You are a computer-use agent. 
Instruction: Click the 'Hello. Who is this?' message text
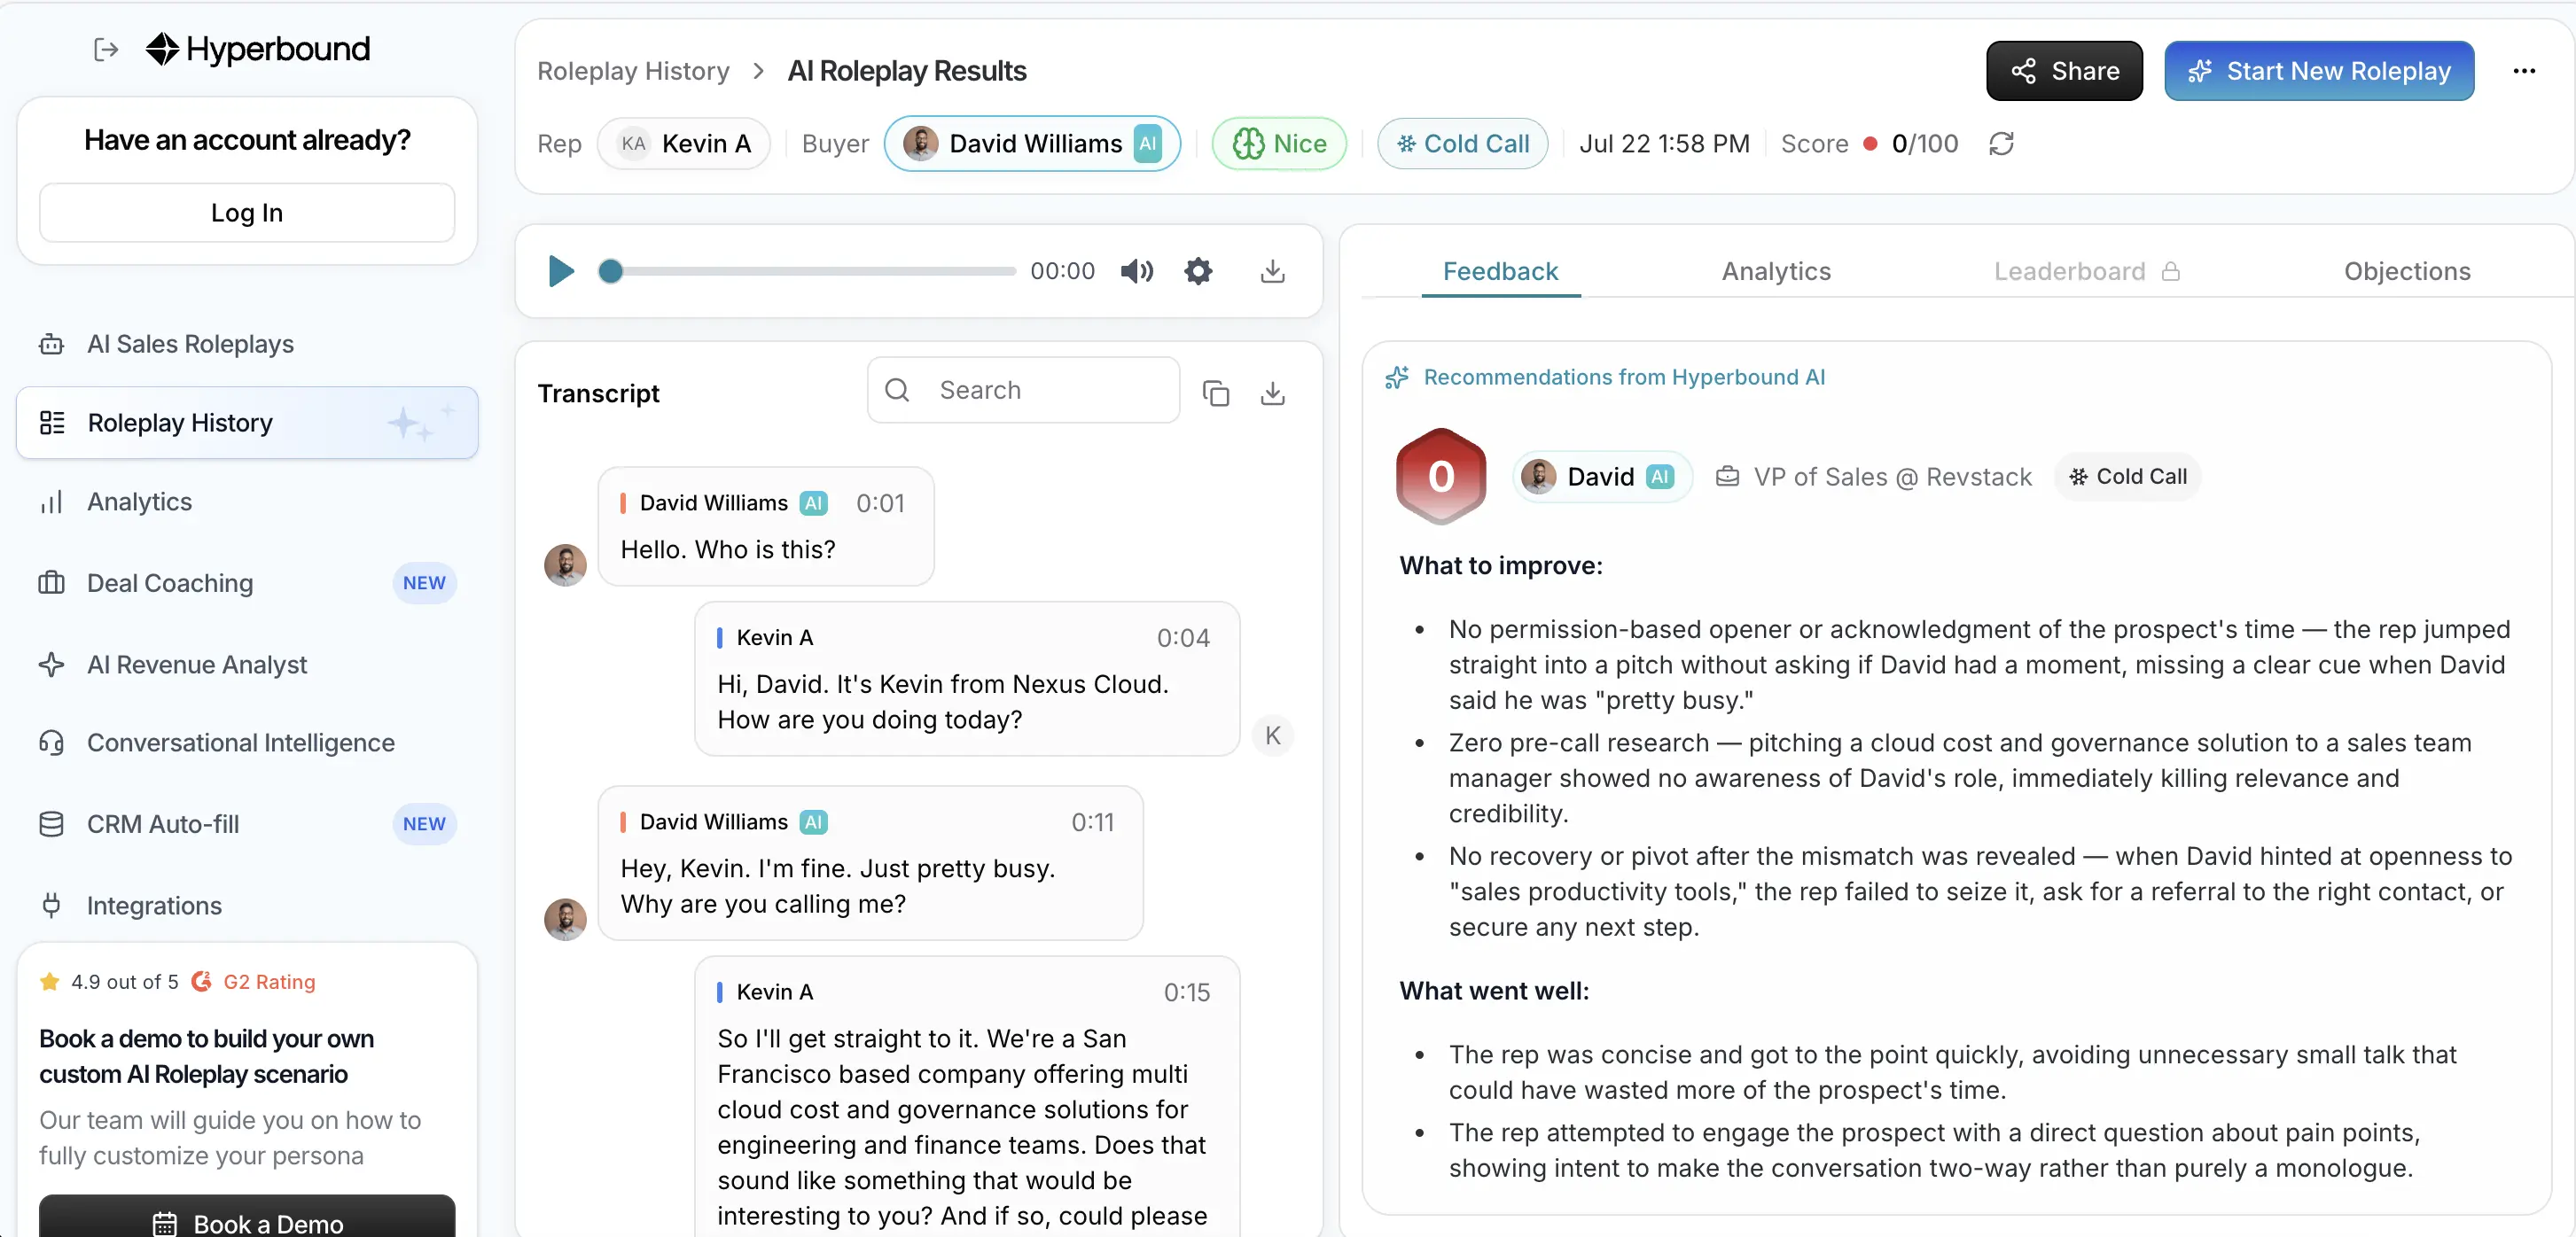[728, 549]
